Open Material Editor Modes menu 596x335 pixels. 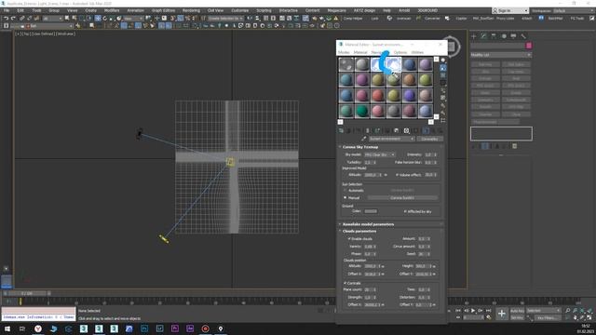tap(344, 52)
